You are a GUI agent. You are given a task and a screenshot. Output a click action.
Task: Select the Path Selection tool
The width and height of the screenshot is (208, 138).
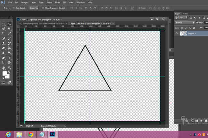3,63
